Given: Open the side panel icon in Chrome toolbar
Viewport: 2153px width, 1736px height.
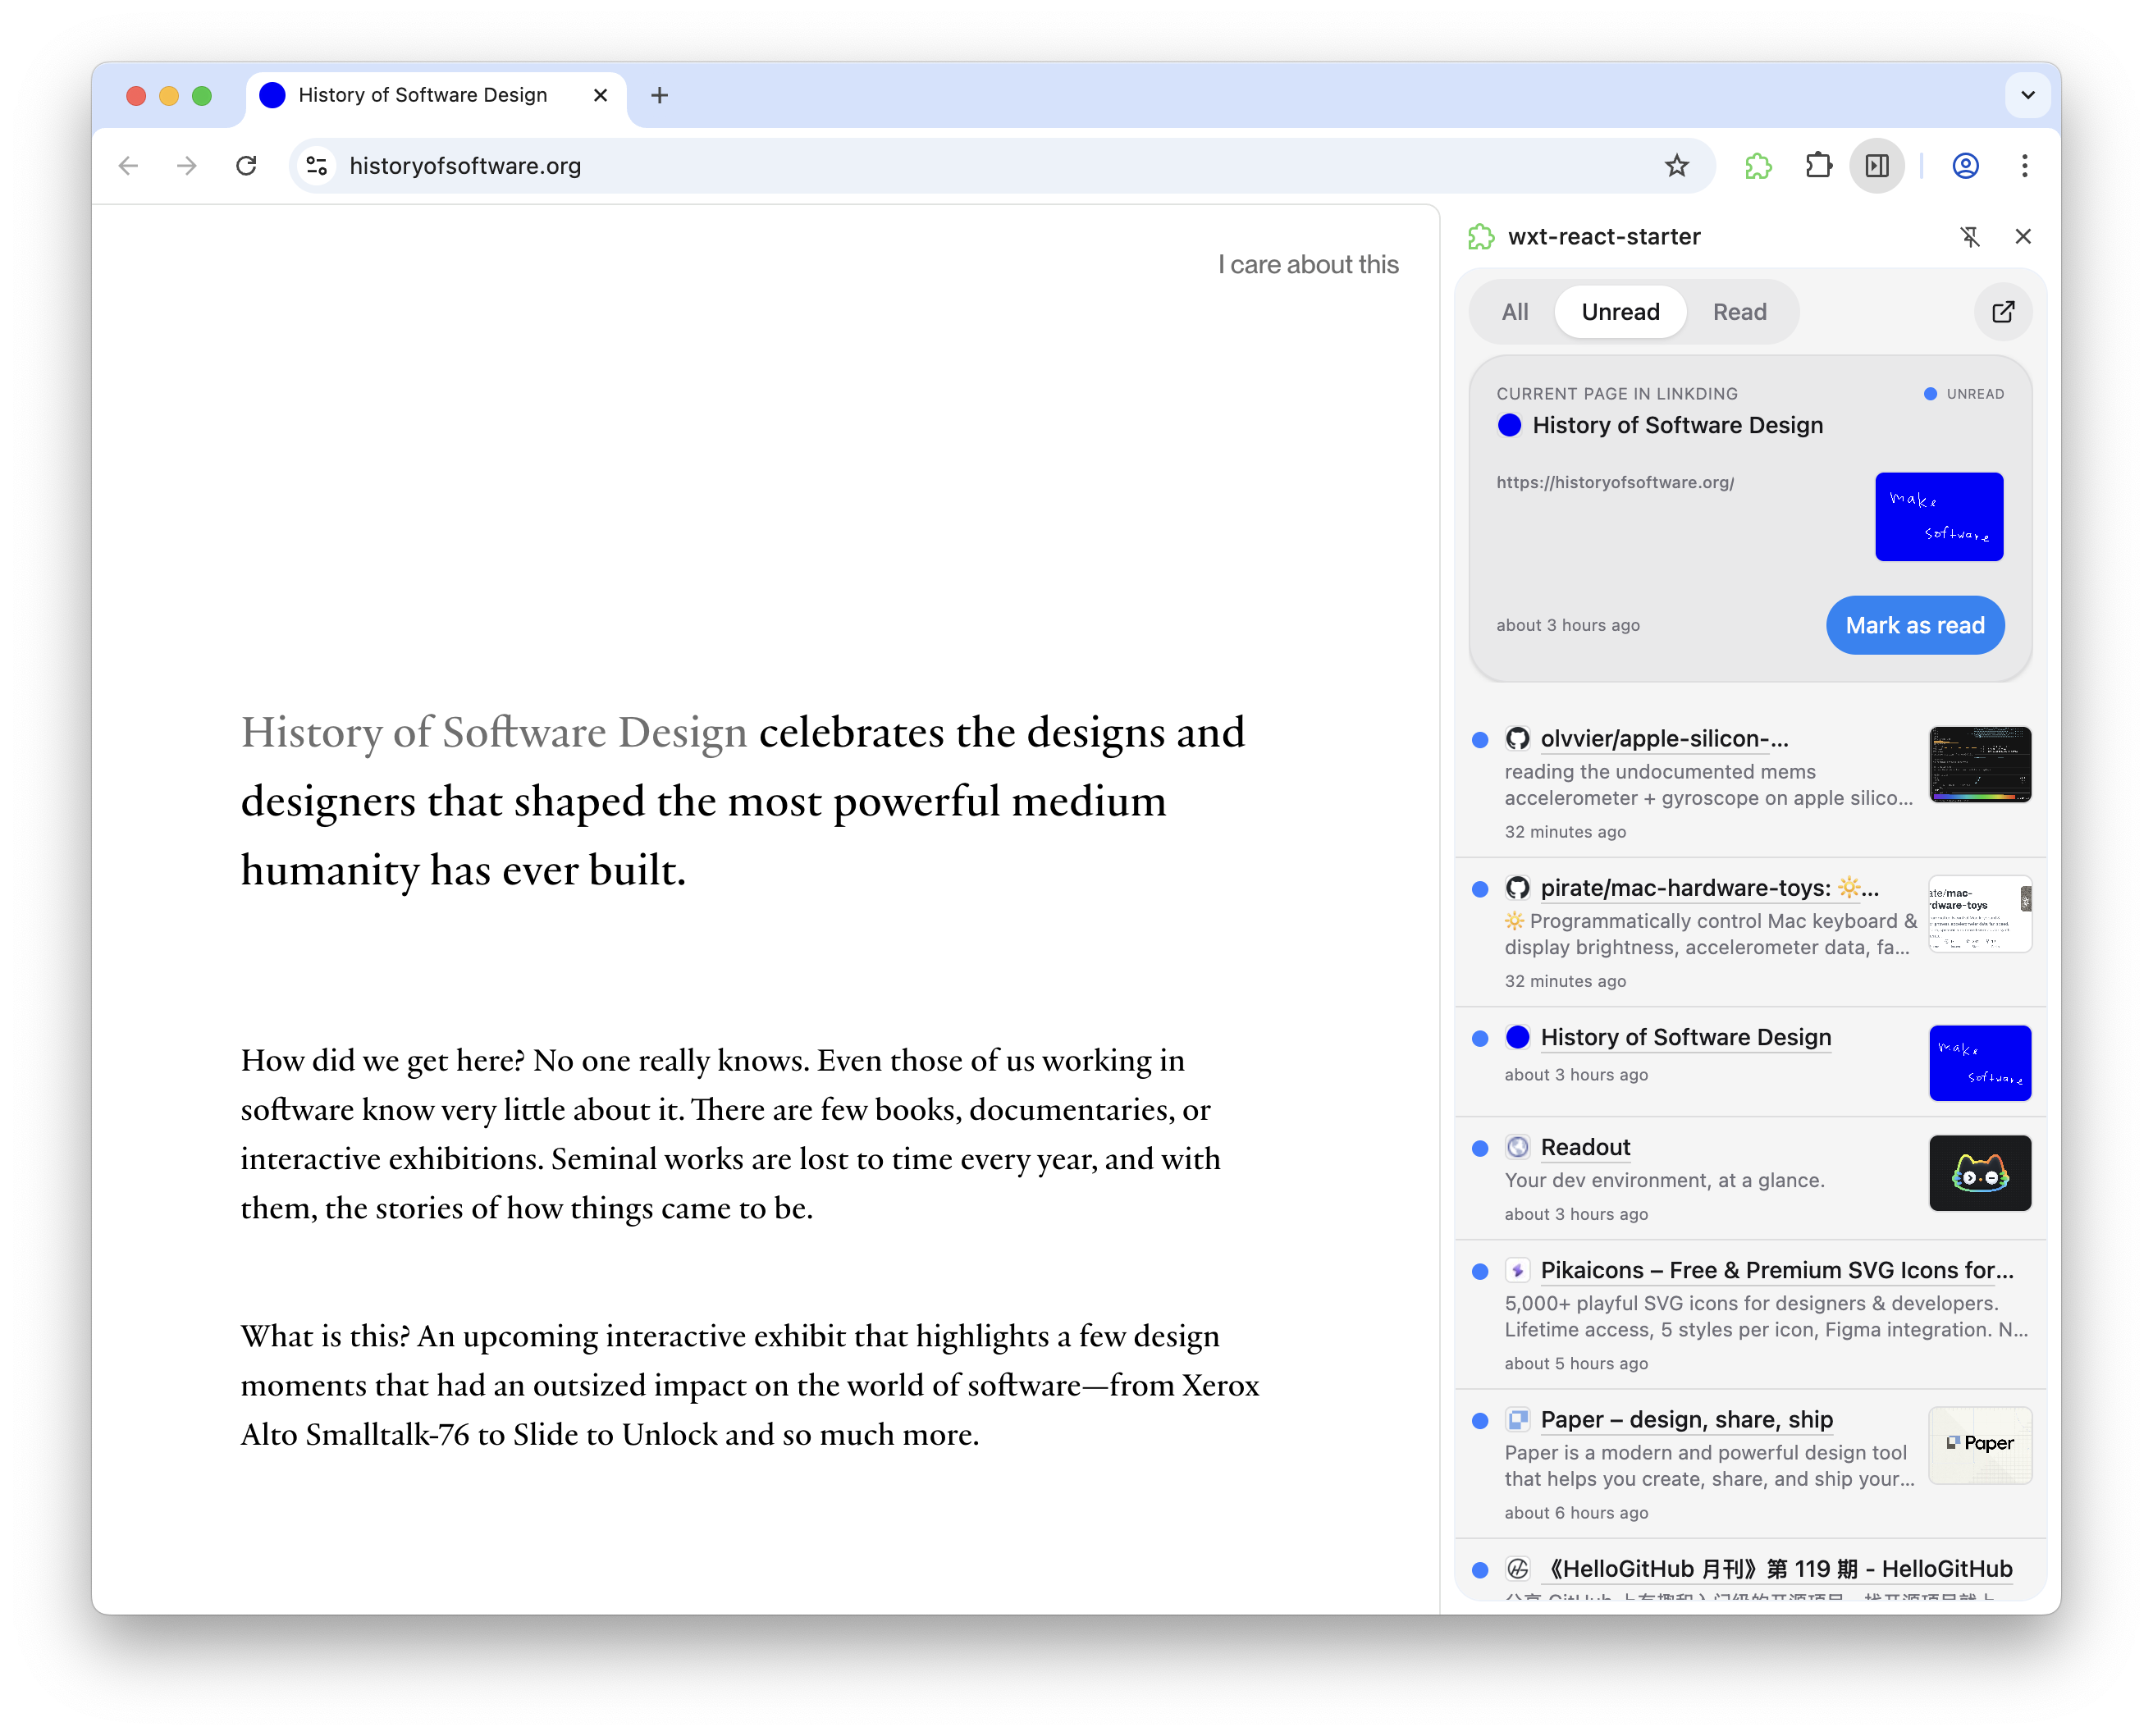Looking at the screenshot, I should tap(1877, 166).
